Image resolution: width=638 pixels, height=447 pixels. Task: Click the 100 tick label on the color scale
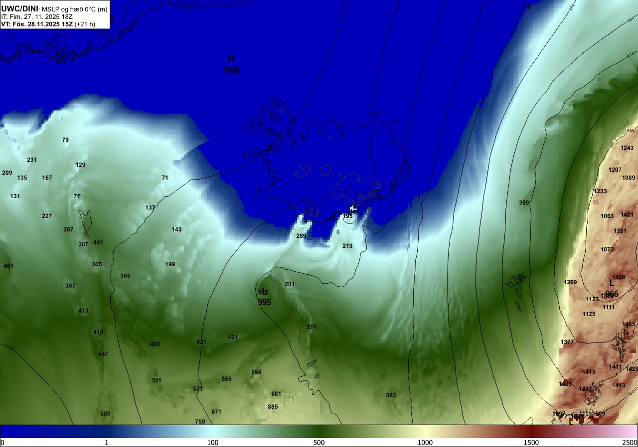[213, 443]
